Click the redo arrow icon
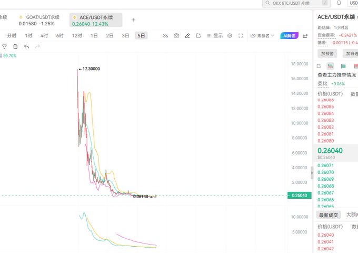 click(x=37, y=46)
